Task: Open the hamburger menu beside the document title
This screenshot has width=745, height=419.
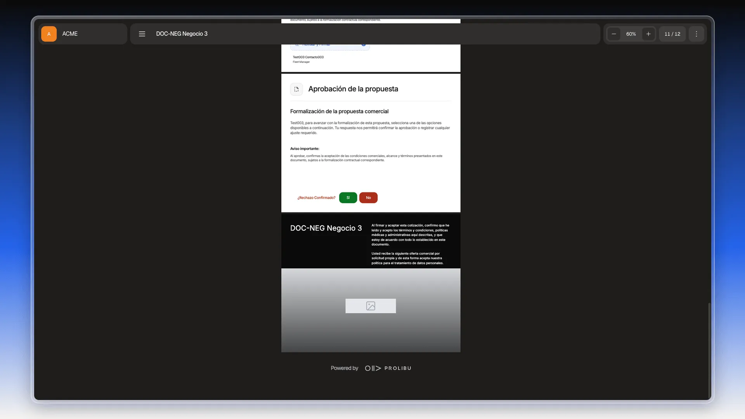Action: [x=142, y=34]
